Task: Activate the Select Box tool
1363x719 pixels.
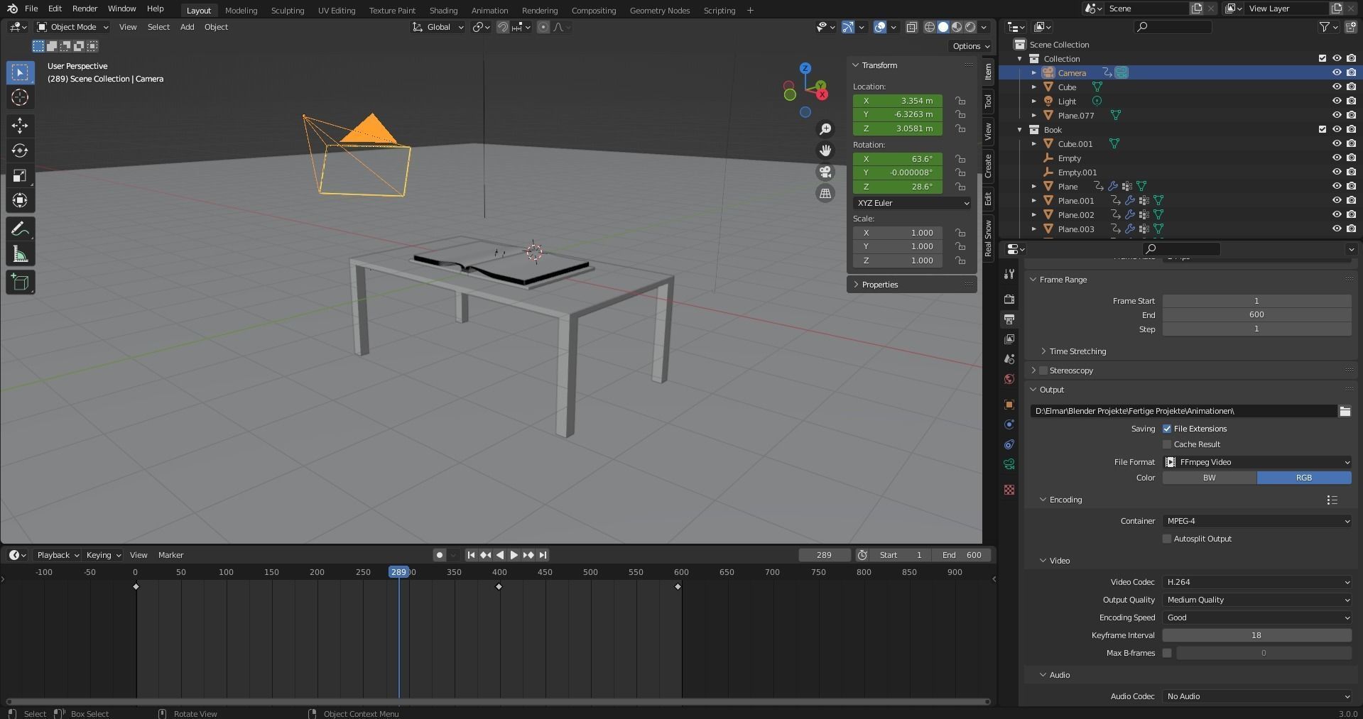Action: pos(20,72)
